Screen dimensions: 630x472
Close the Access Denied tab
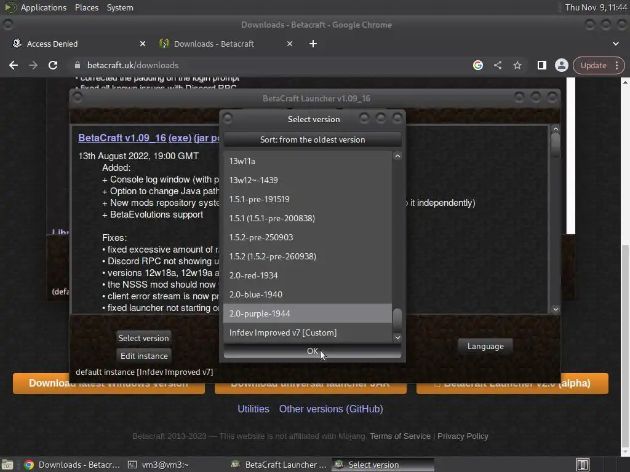tap(143, 44)
